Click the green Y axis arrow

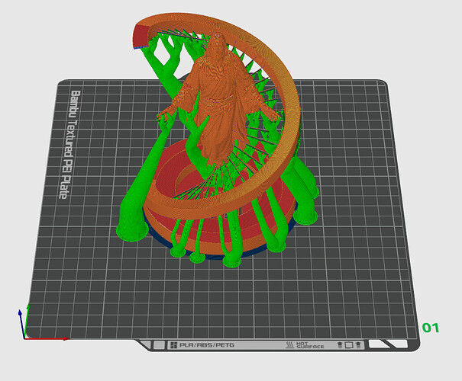tap(27, 321)
